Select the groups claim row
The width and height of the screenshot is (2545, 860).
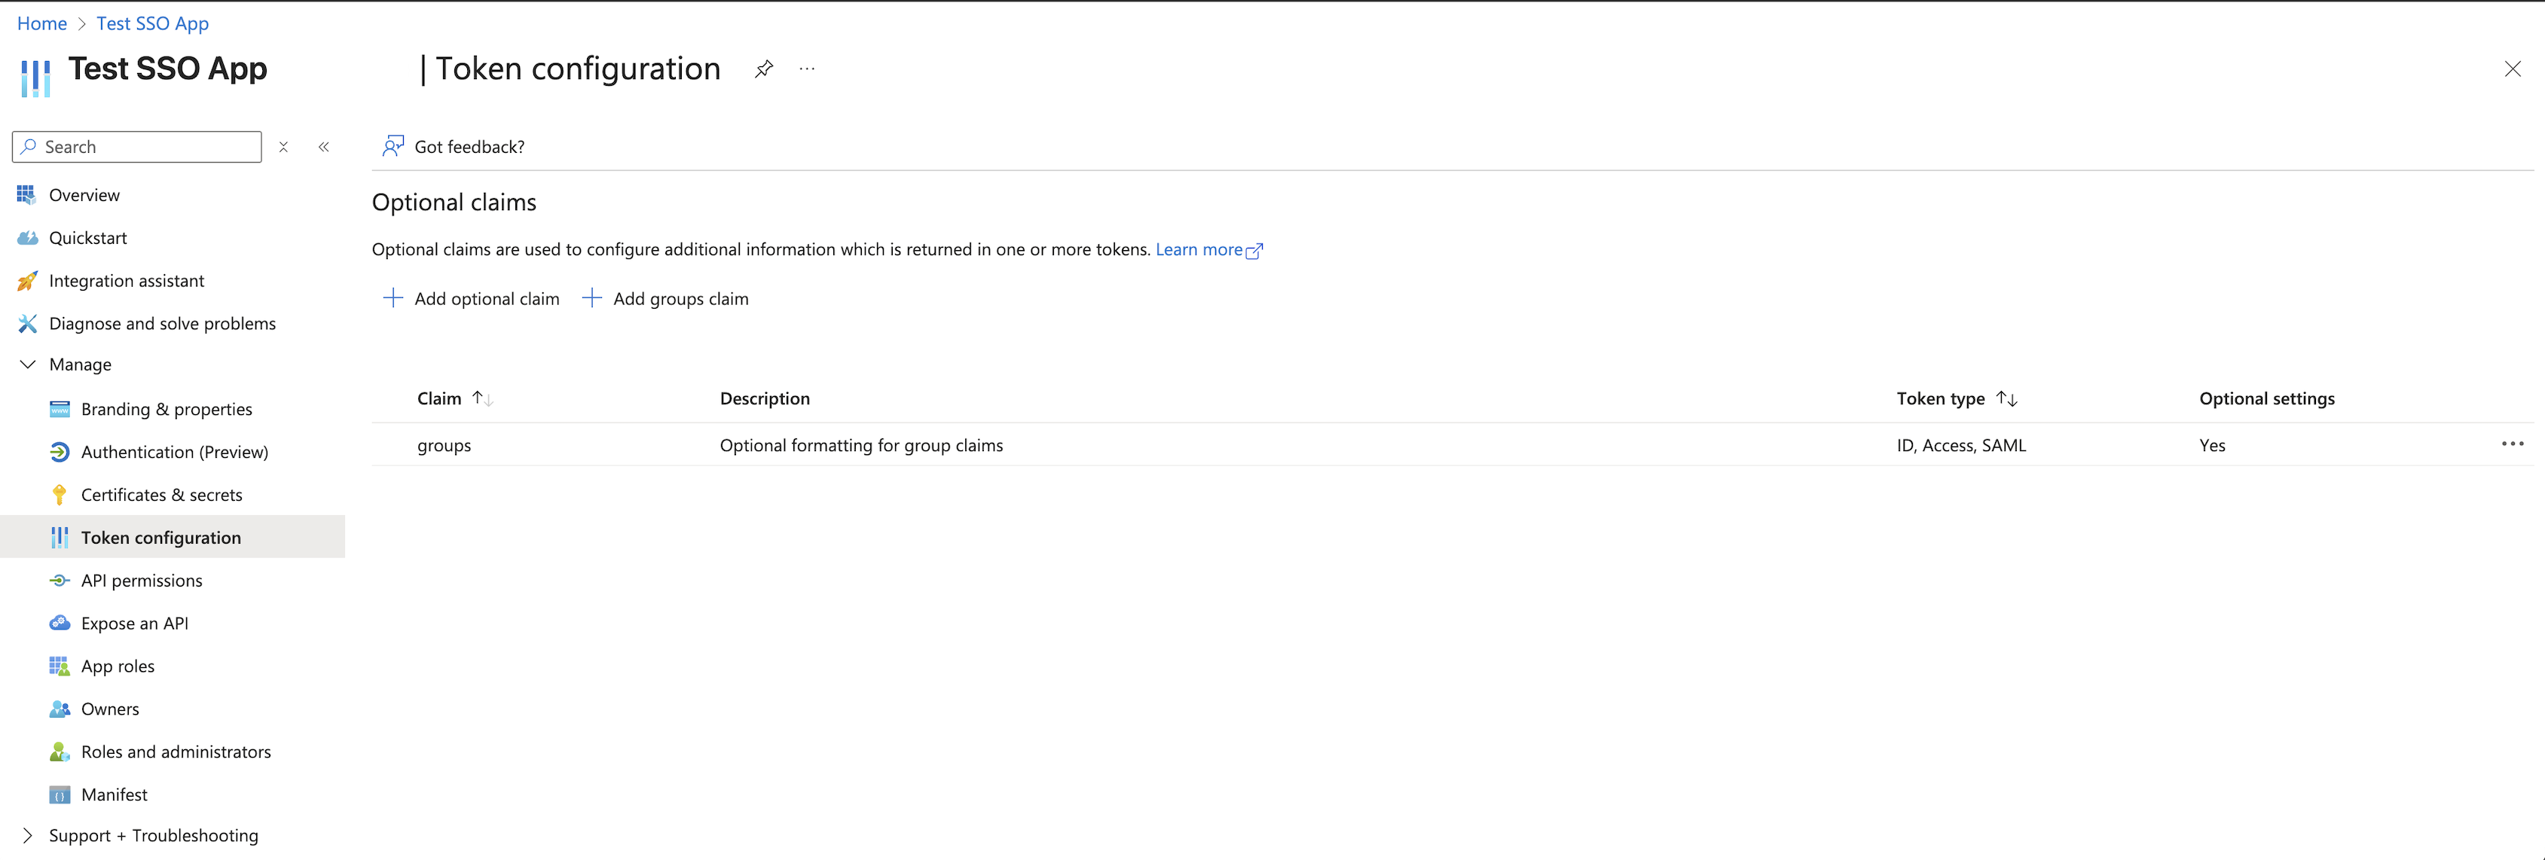1453,445
